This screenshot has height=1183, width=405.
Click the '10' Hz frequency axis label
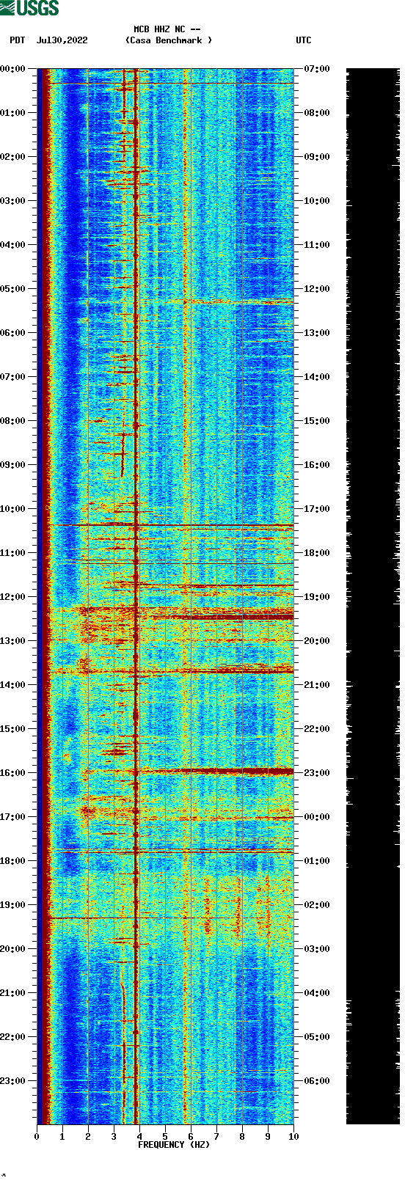click(x=293, y=1137)
